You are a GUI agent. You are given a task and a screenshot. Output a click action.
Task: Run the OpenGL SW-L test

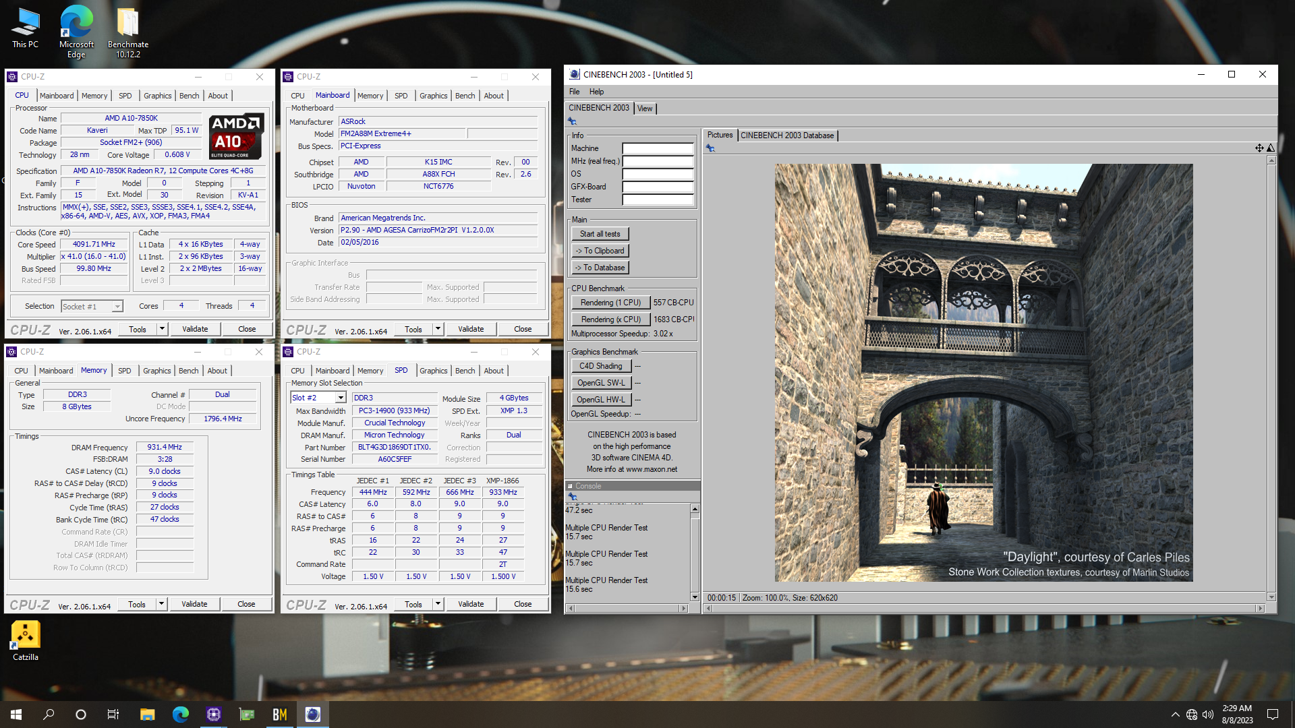pos(601,383)
